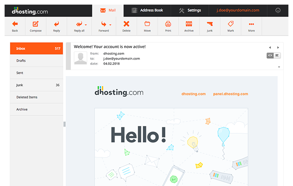Screen dimensions: 293x186
Task: Click the Inbox unread count 517
Action: tap(58, 49)
